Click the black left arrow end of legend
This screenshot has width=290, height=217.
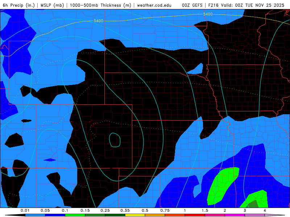15,215
